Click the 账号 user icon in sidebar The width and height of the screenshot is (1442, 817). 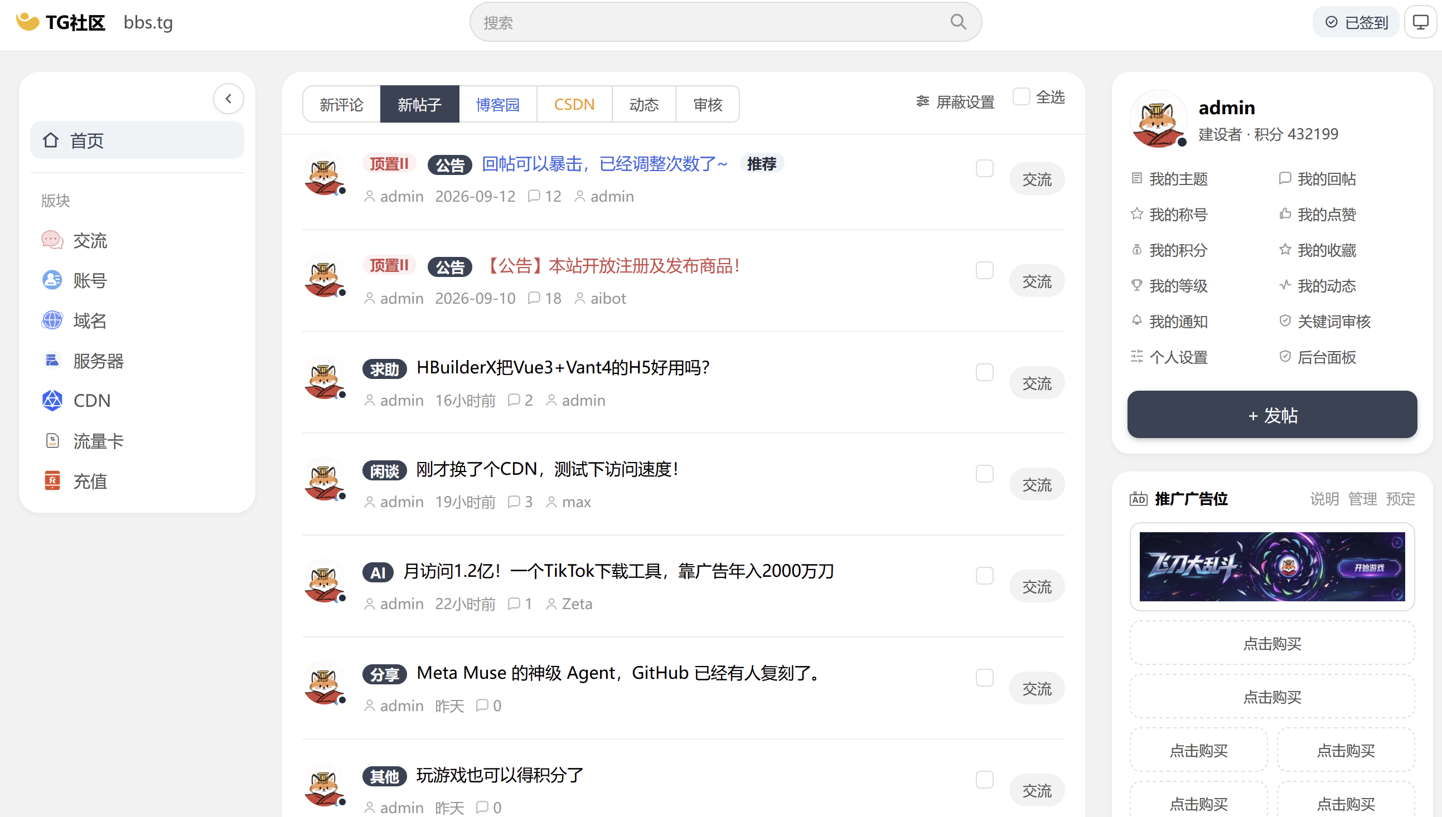tap(52, 280)
